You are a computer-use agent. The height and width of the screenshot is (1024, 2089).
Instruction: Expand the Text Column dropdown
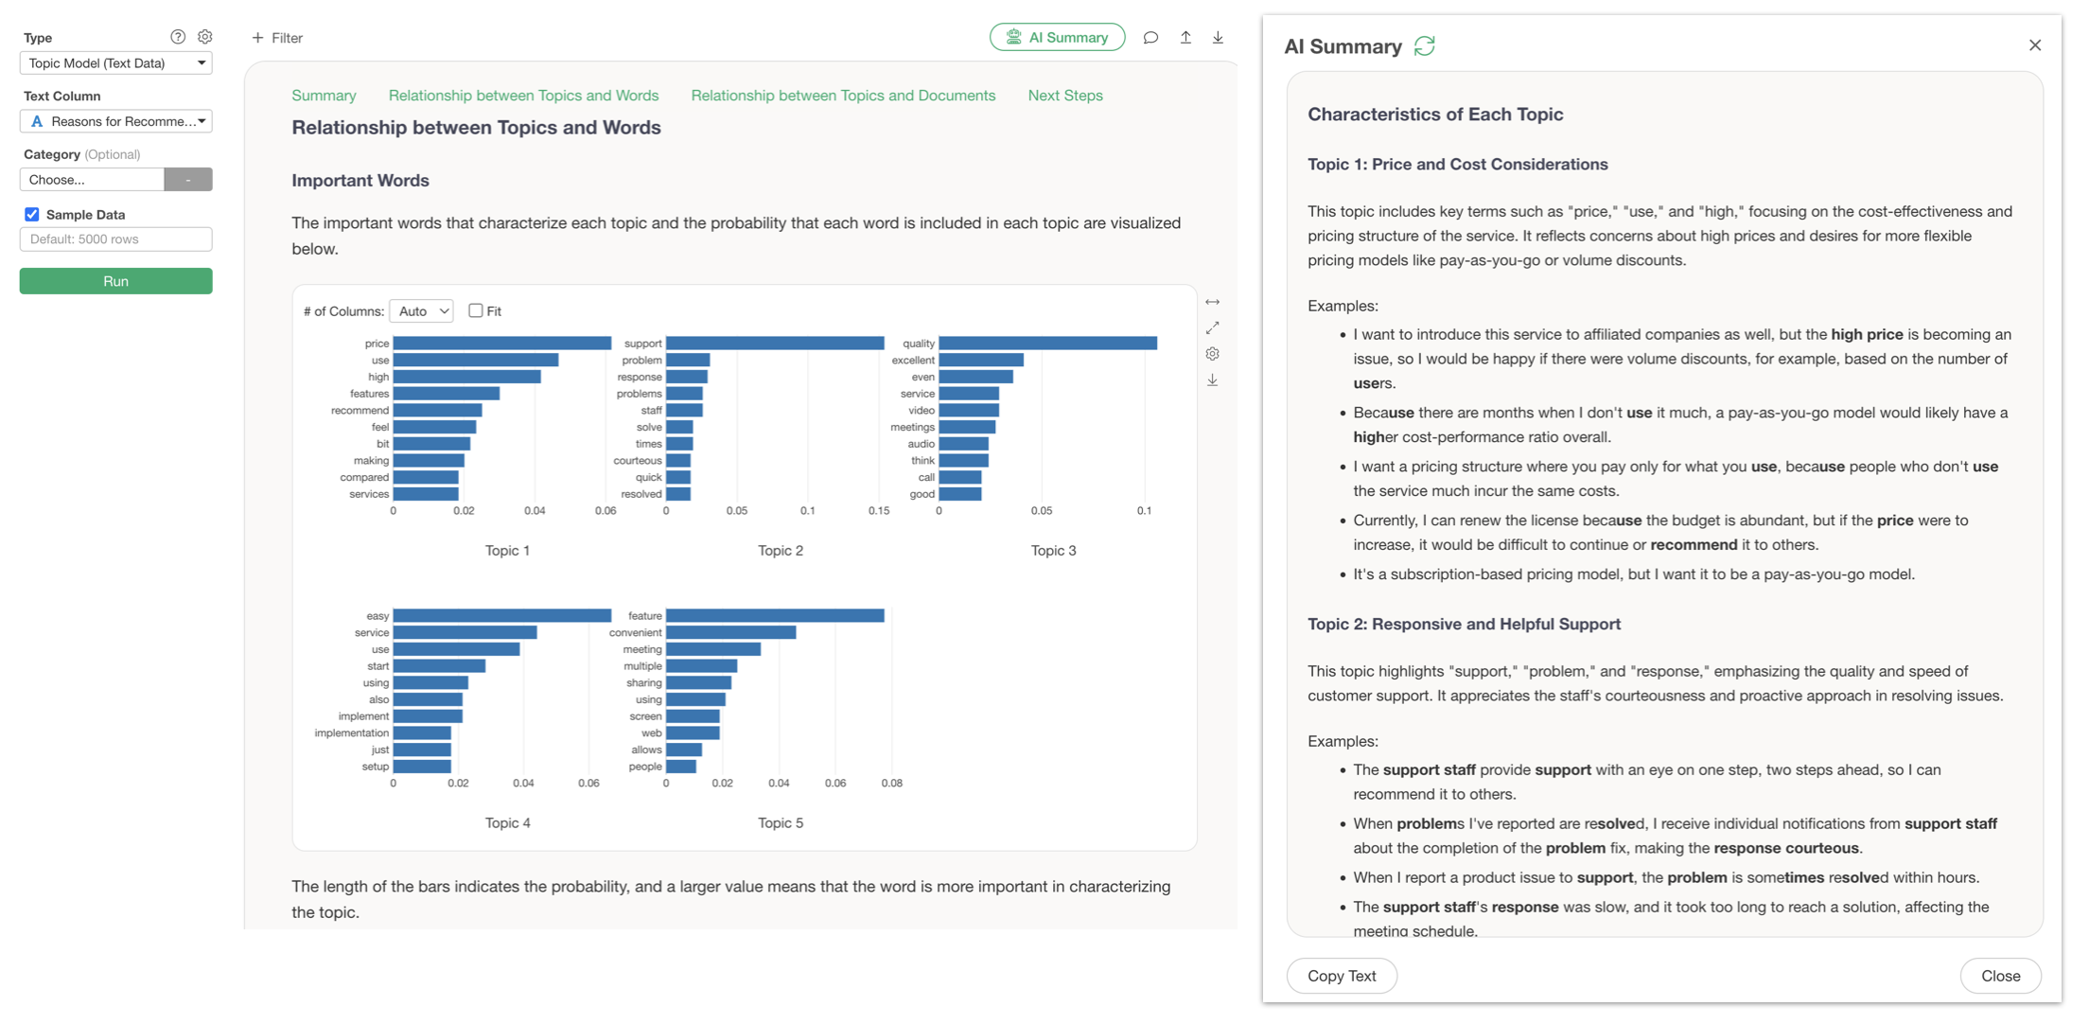point(115,121)
